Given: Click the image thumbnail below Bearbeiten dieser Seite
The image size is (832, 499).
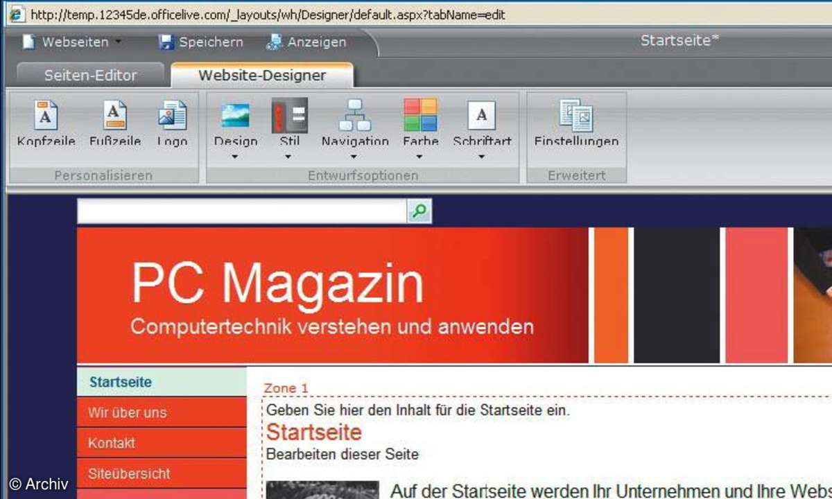Looking at the screenshot, I should pos(322,490).
